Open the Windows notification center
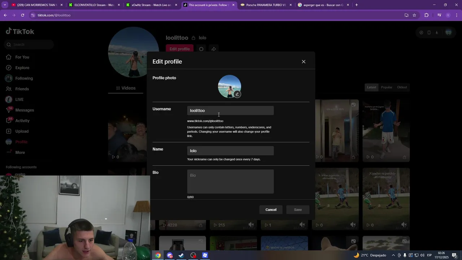Screen dimensions: 462x260 tap(455, 255)
